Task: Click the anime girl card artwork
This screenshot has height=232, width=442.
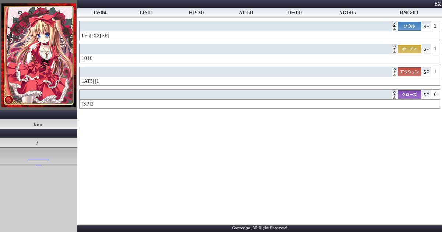Action: (x=39, y=55)
